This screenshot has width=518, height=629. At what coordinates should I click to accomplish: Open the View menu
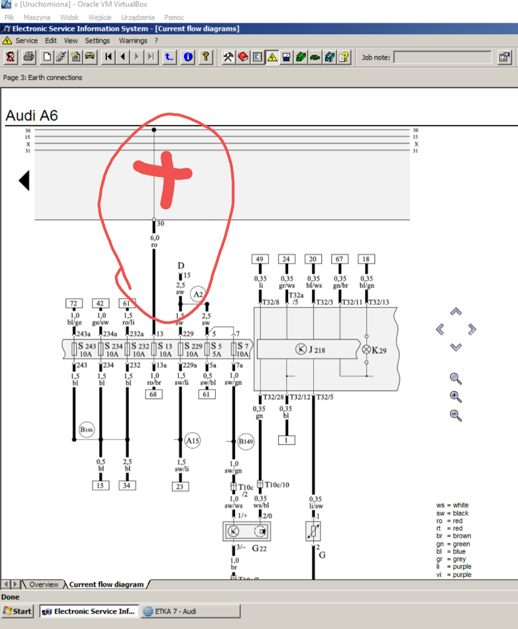[x=71, y=41]
